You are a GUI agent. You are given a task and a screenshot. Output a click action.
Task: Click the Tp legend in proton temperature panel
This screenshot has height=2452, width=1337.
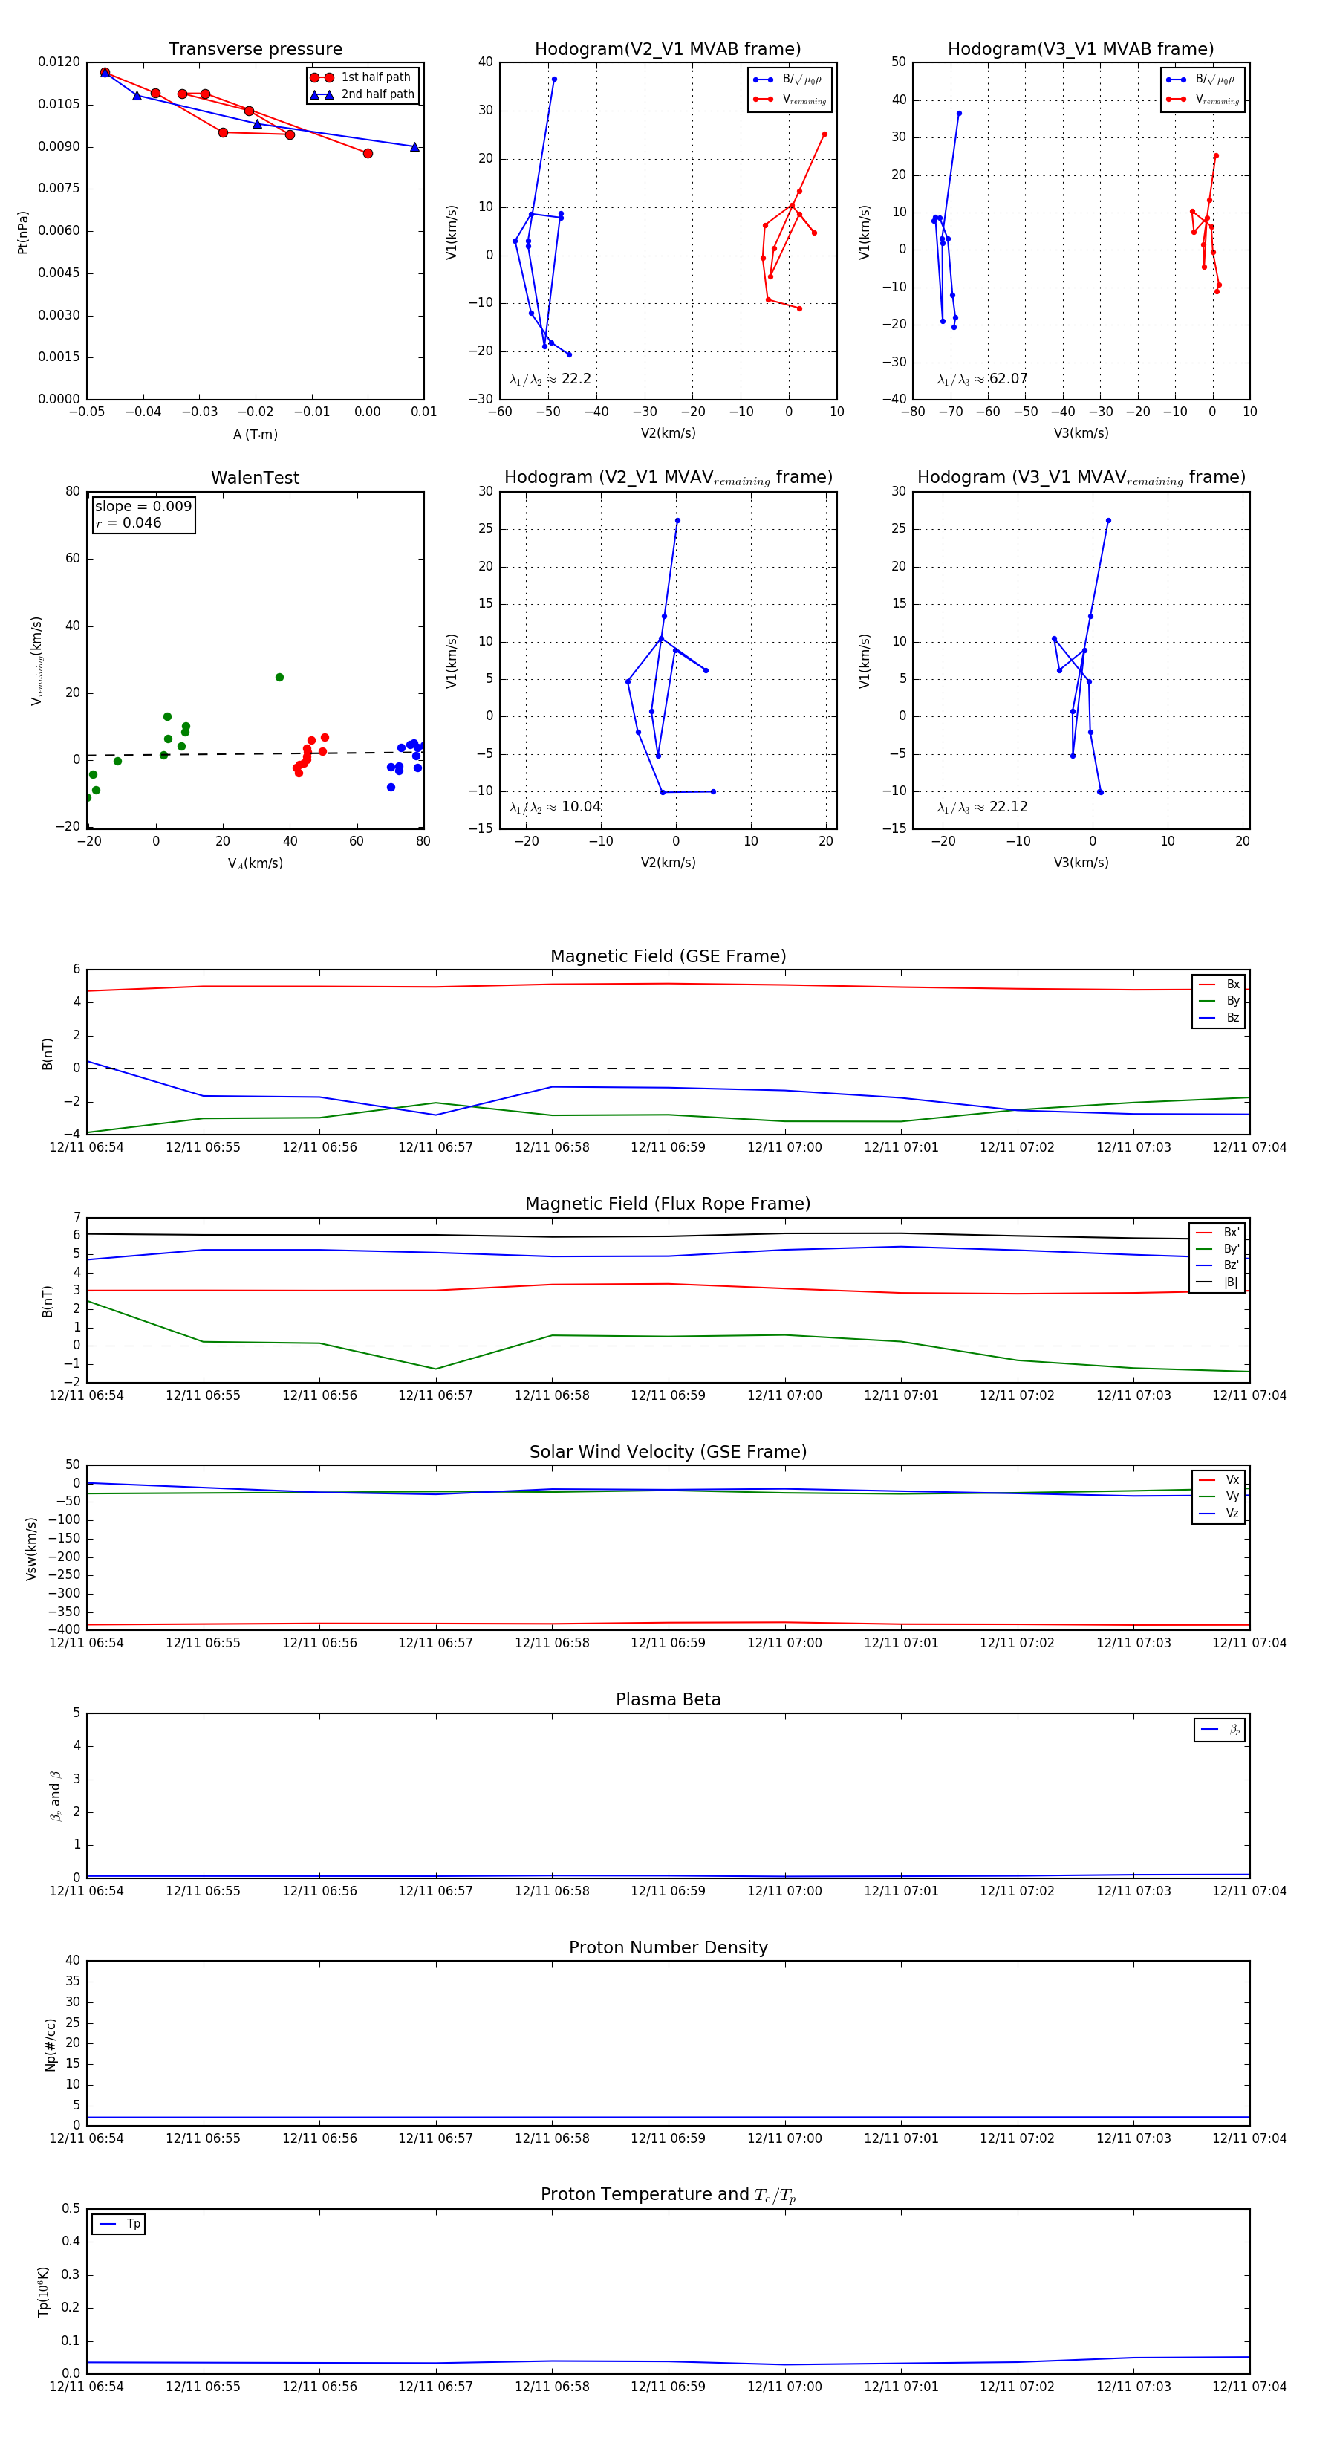118,2225
